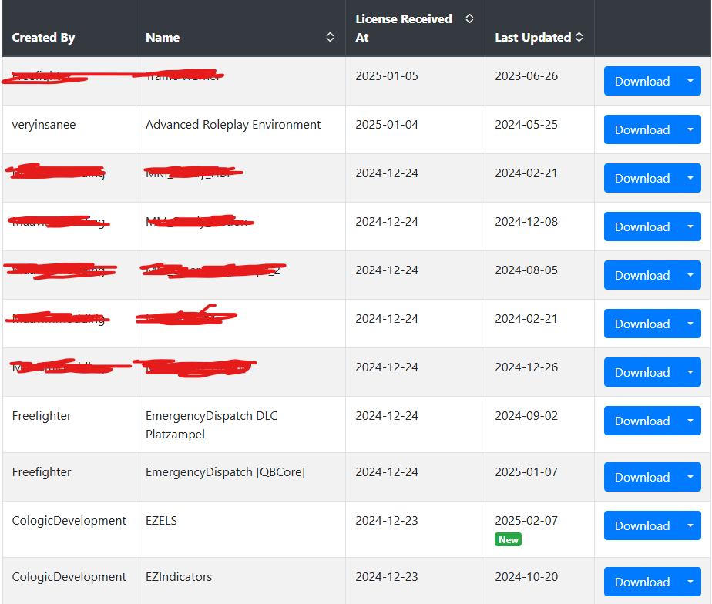The width and height of the screenshot is (712, 604).
Task: Click CologicDevelopment in the EZELS row
Action: (x=69, y=521)
